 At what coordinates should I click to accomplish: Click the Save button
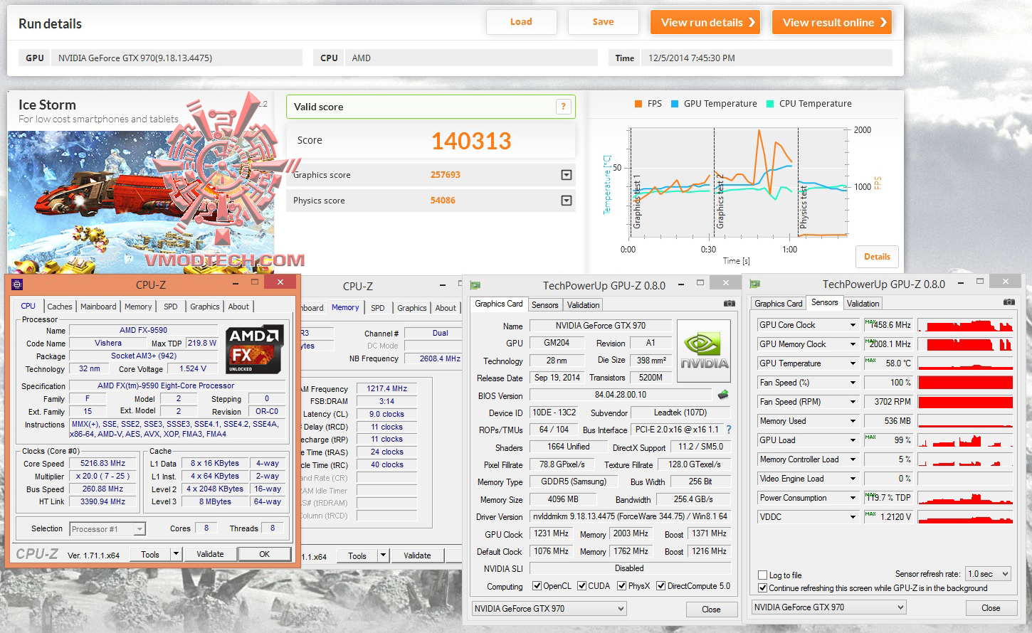[x=604, y=22]
